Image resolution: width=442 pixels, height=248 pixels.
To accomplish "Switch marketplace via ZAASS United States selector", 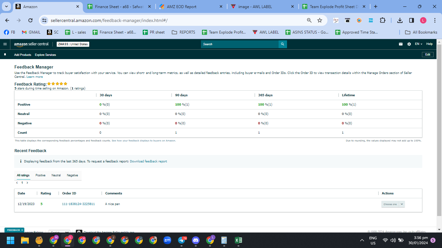I will [73, 44].
